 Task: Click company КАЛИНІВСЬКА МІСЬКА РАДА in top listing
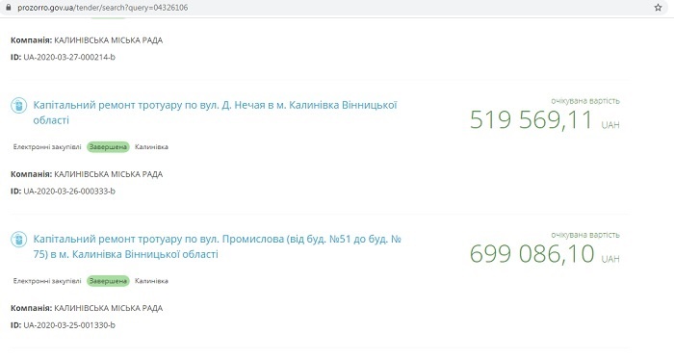pos(108,40)
